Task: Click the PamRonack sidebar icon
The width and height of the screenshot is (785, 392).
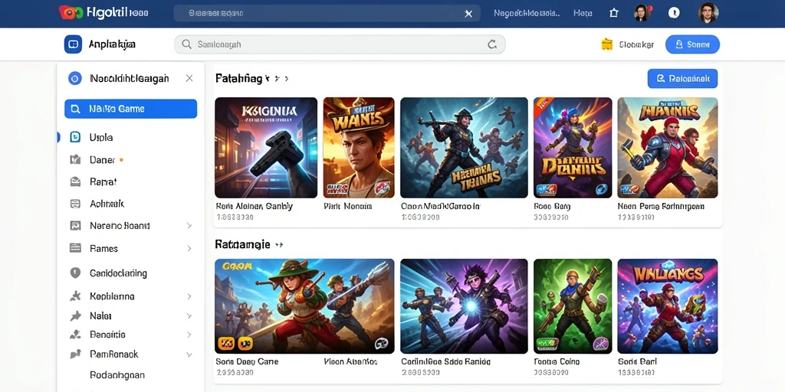Action: click(75, 354)
